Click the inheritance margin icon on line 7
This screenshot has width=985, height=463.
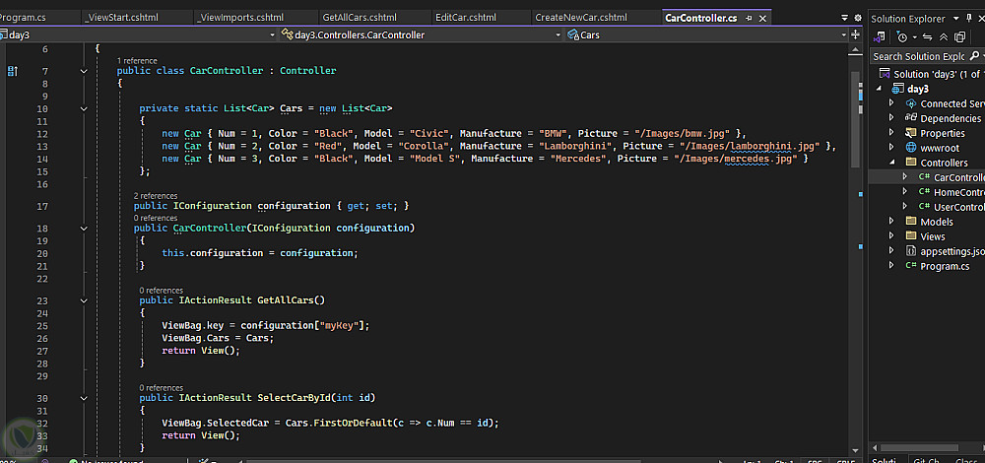pyautogui.click(x=13, y=71)
